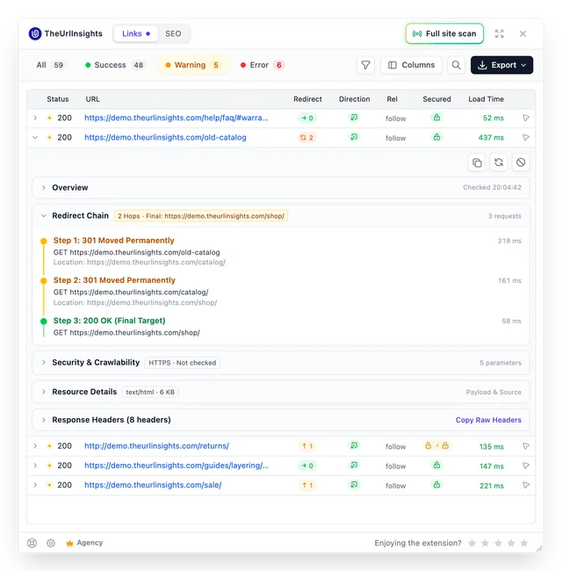Click the '437 ms' load time value
Screen dimensions: 562x571
(x=491, y=138)
